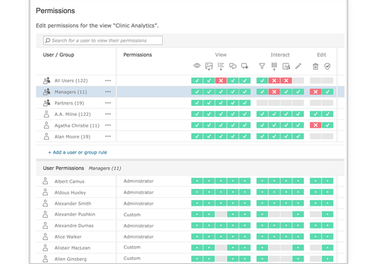
Task: Click the Download Summary Data list icon
Action: click(x=221, y=66)
